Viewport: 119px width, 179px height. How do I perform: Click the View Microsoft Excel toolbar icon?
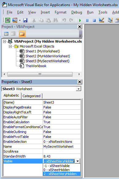click(8, 20)
